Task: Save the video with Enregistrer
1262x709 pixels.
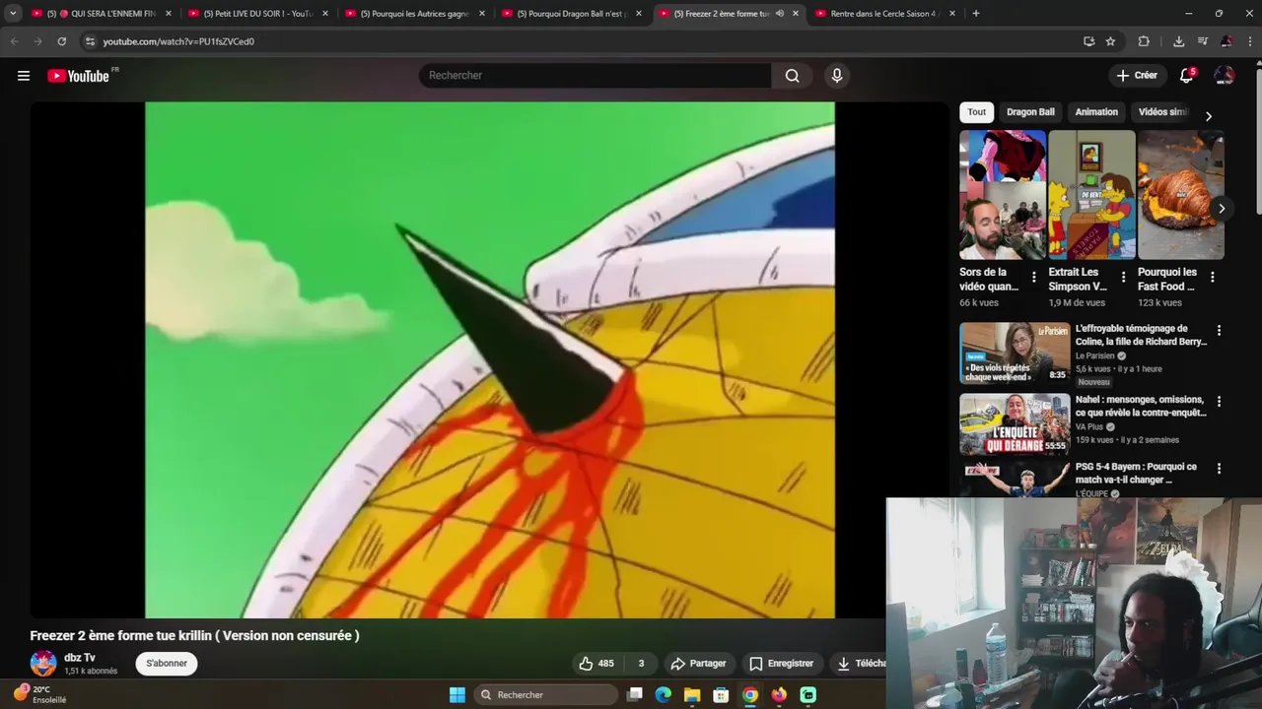Action: (x=781, y=664)
